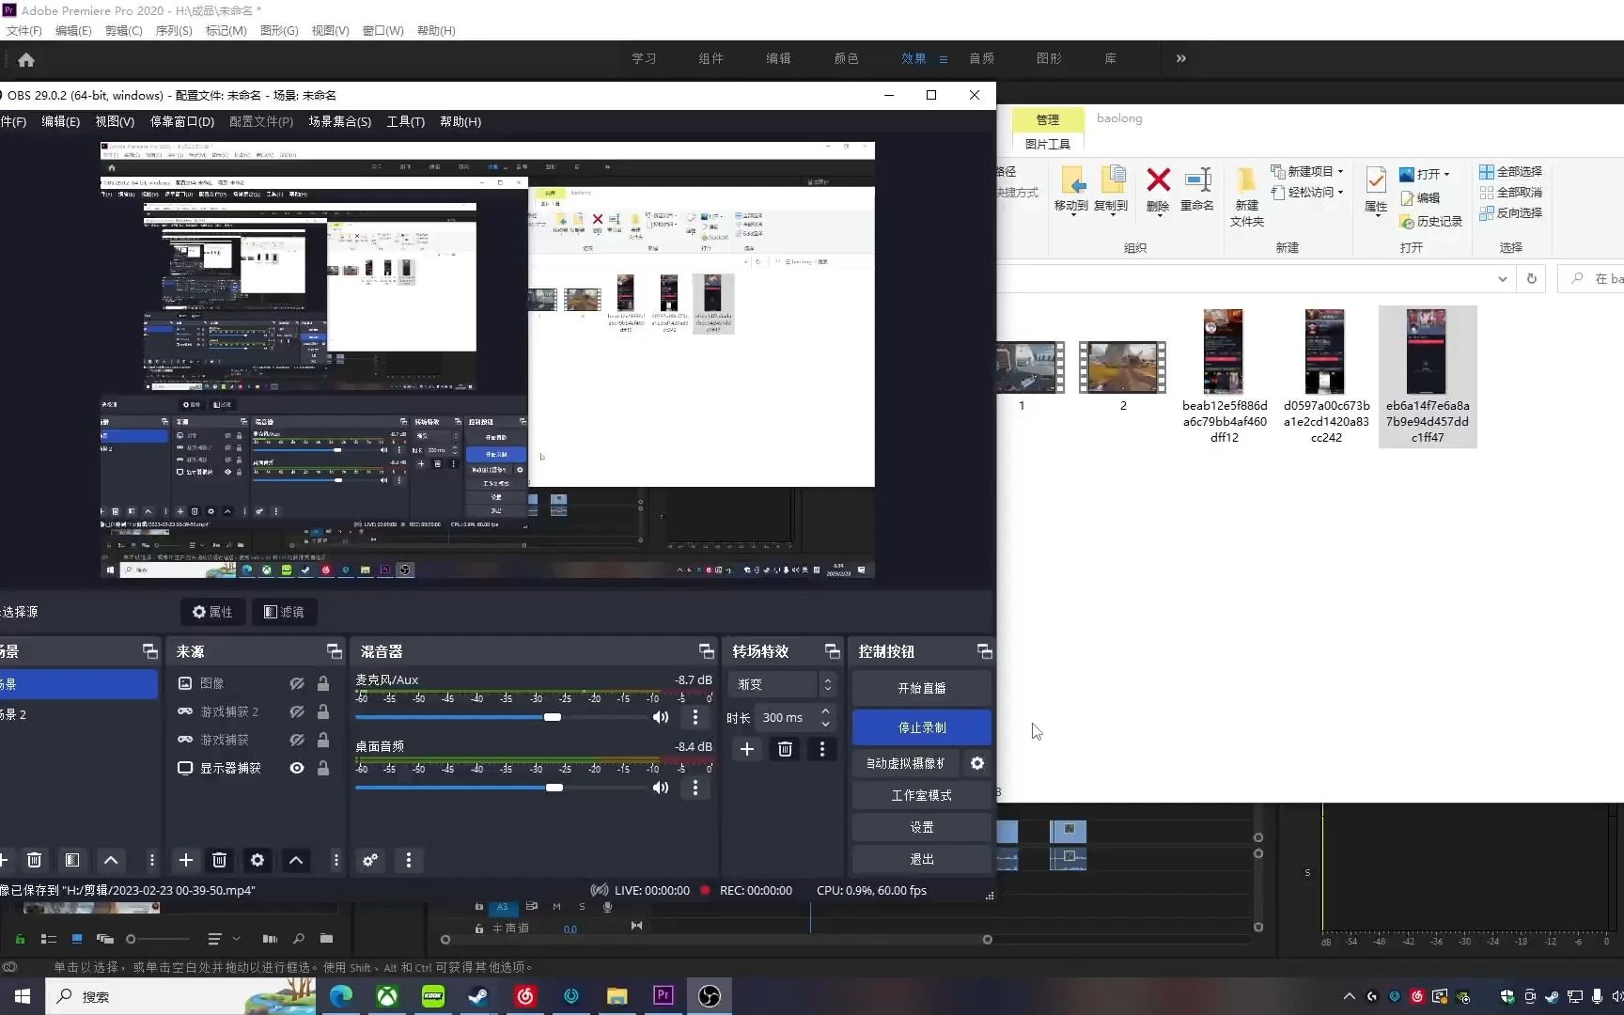The image size is (1624, 1015).
Task: Open source properties gear icon
Action: (257, 860)
